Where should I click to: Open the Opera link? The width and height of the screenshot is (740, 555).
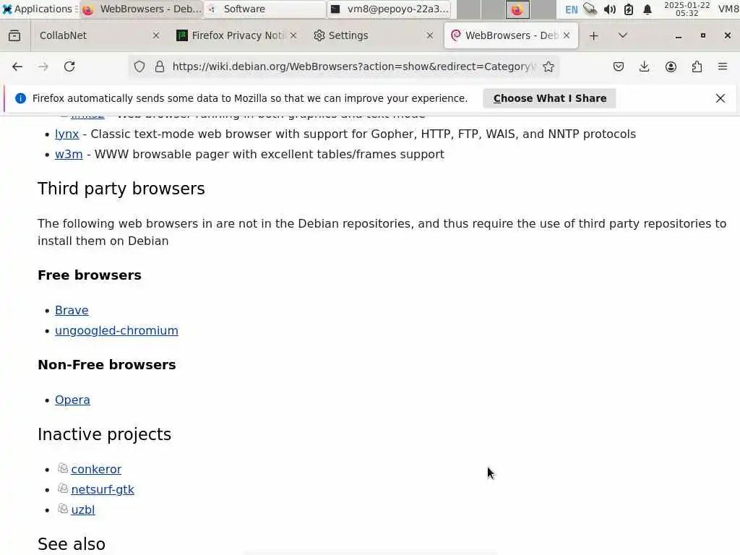[x=72, y=400]
